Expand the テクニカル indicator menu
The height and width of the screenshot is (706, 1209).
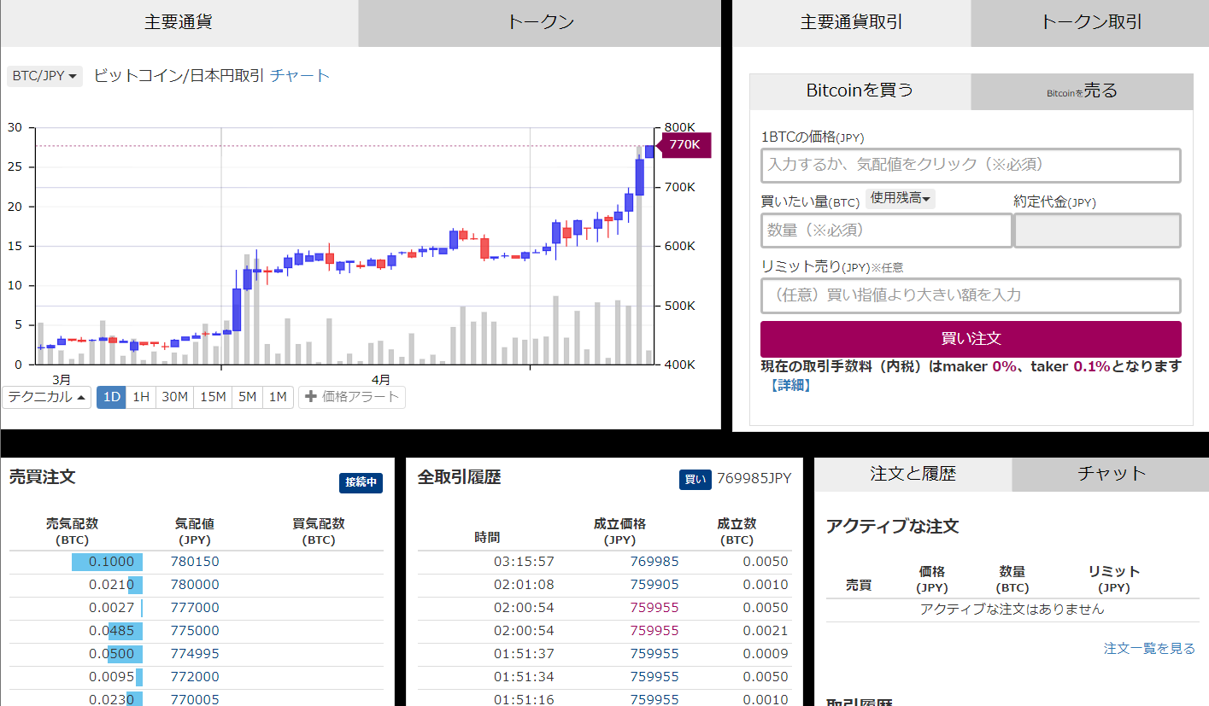coord(47,397)
